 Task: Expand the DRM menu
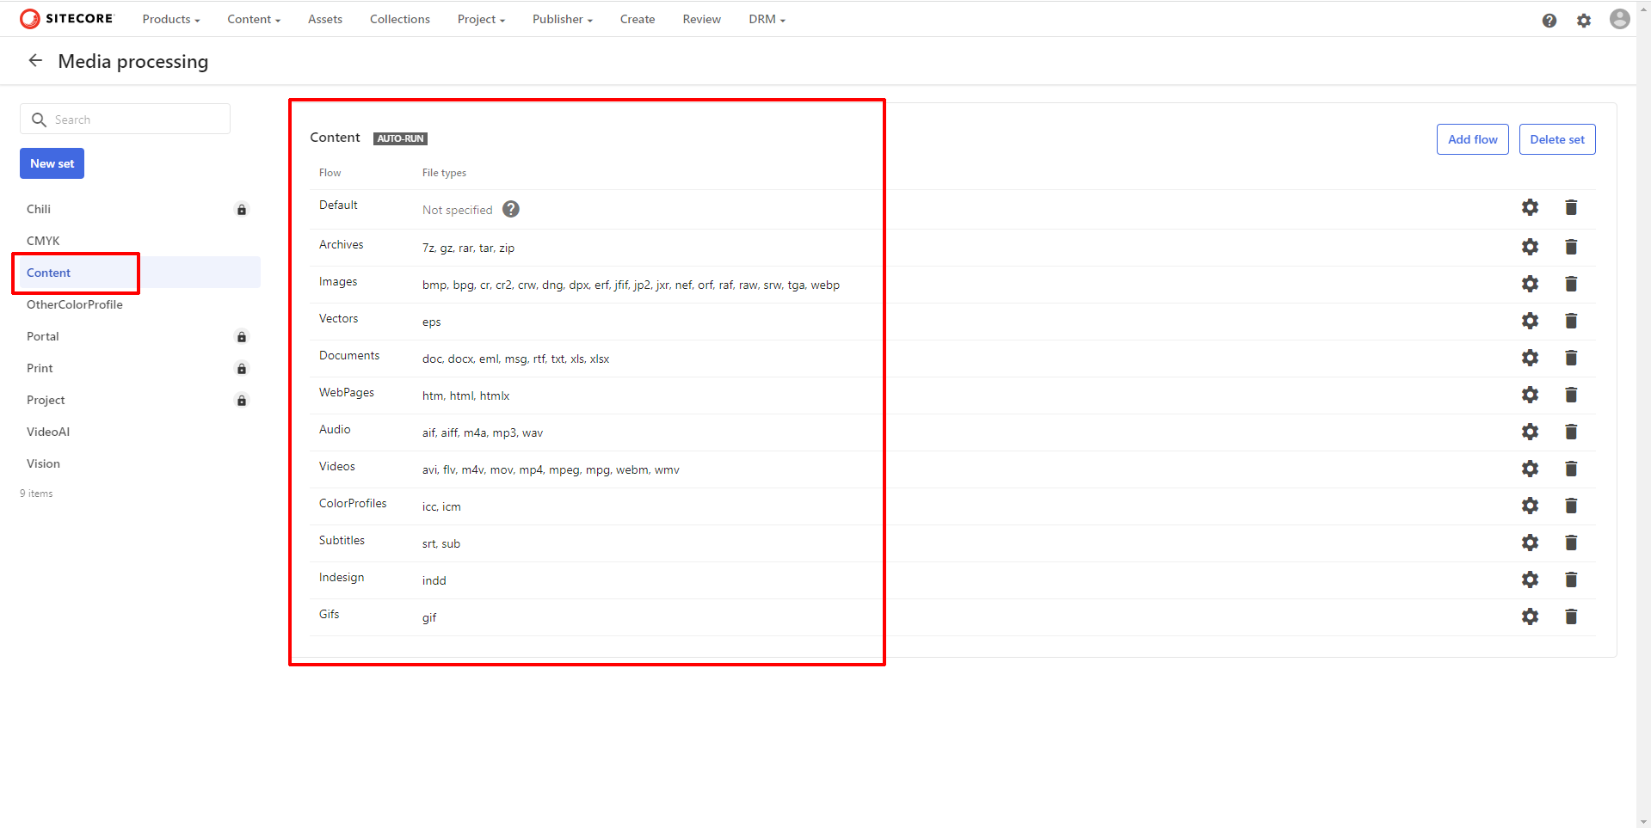(x=767, y=19)
